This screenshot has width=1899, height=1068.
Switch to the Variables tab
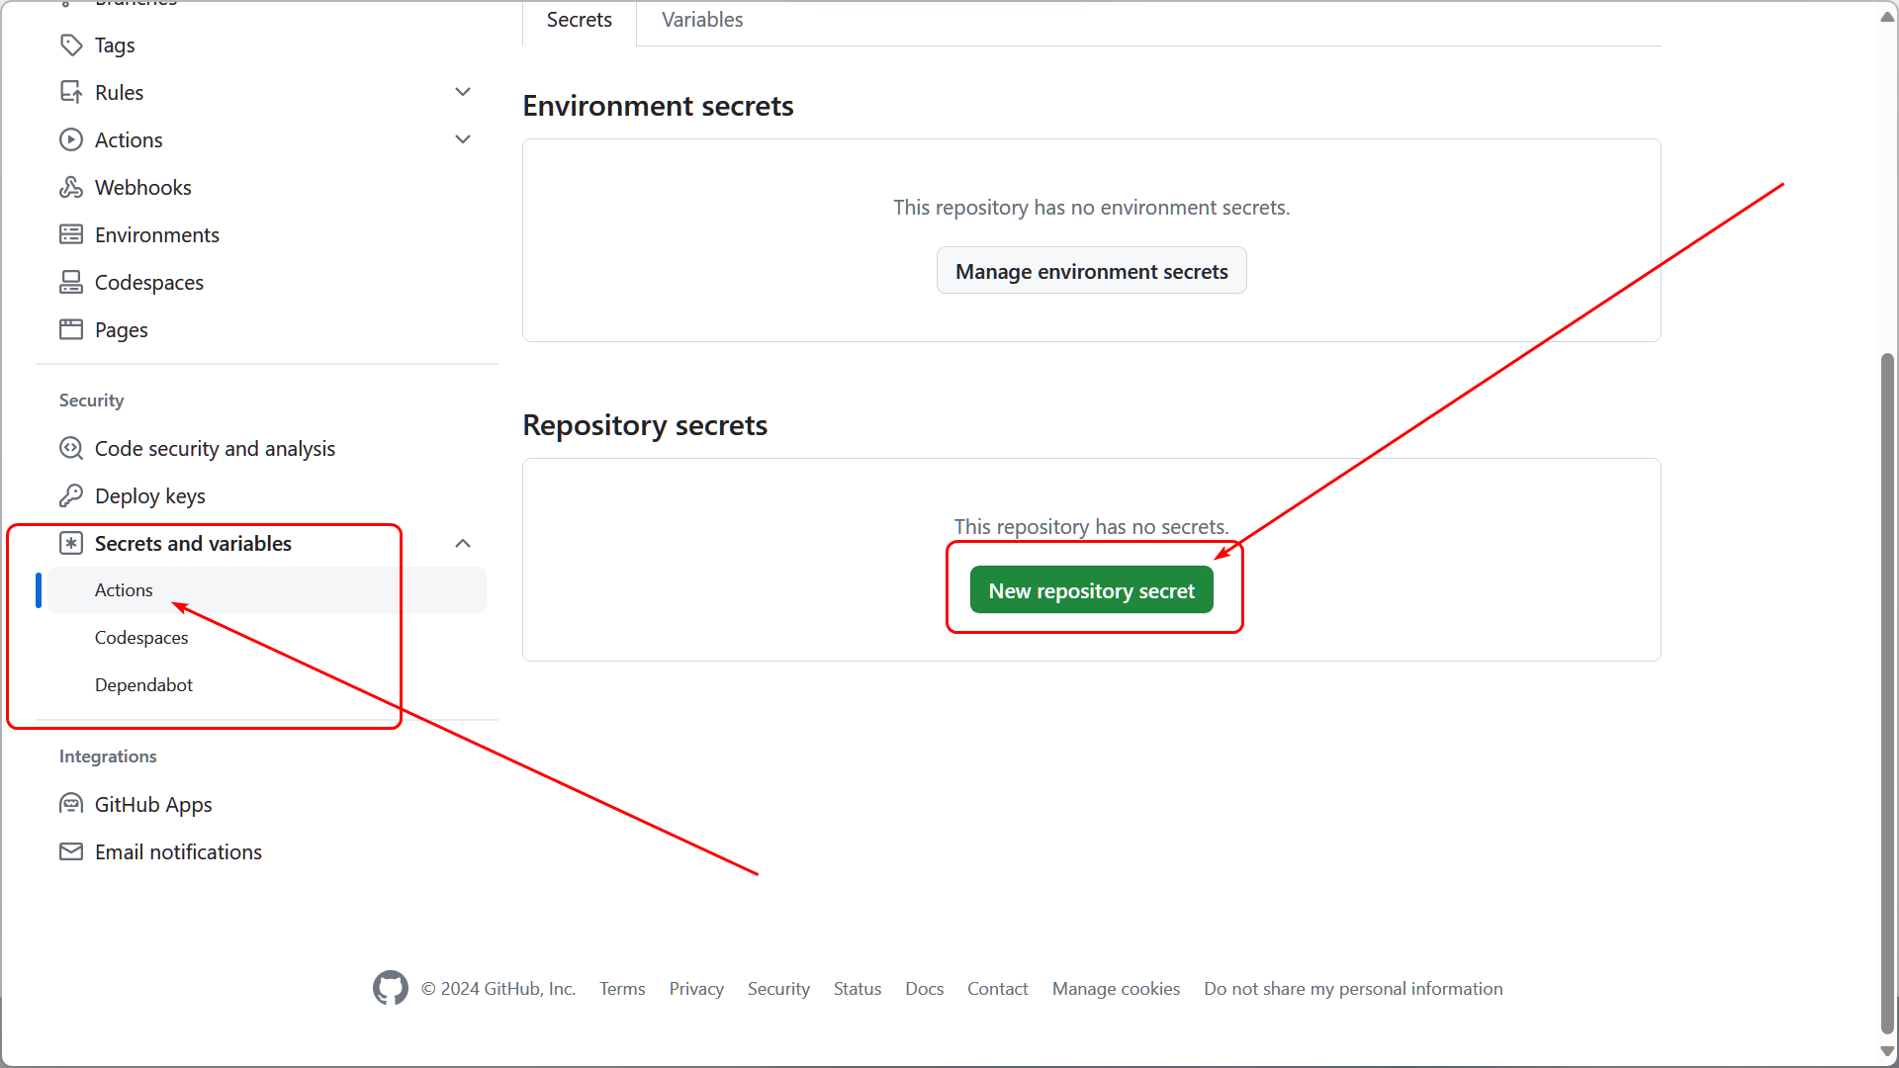coord(702,20)
